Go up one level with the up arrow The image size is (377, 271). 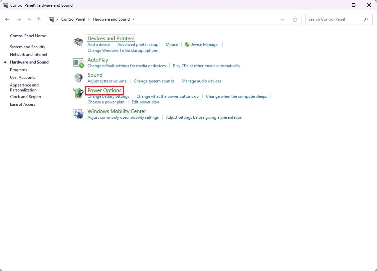[x=39, y=19]
